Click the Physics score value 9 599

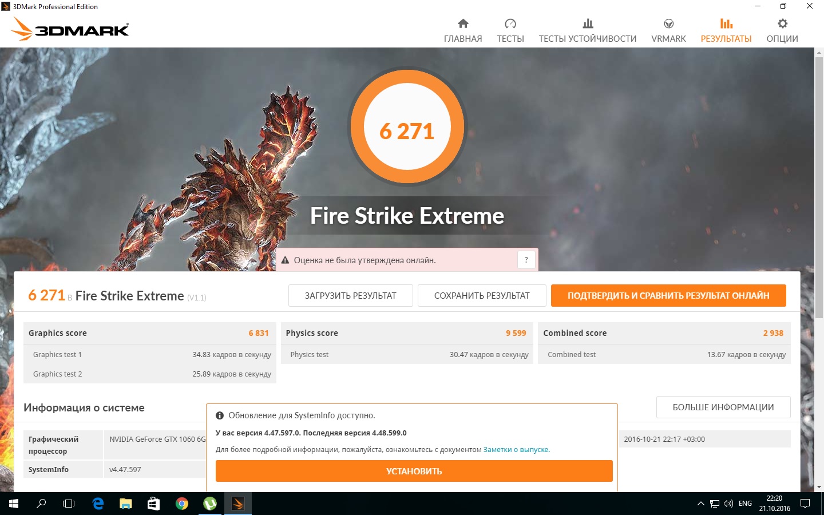[x=516, y=333]
